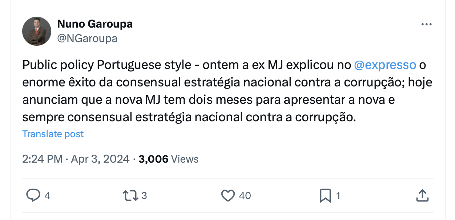The image size is (455, 220).
Task: Click the like count showing 40
Action: pos(245,196)
